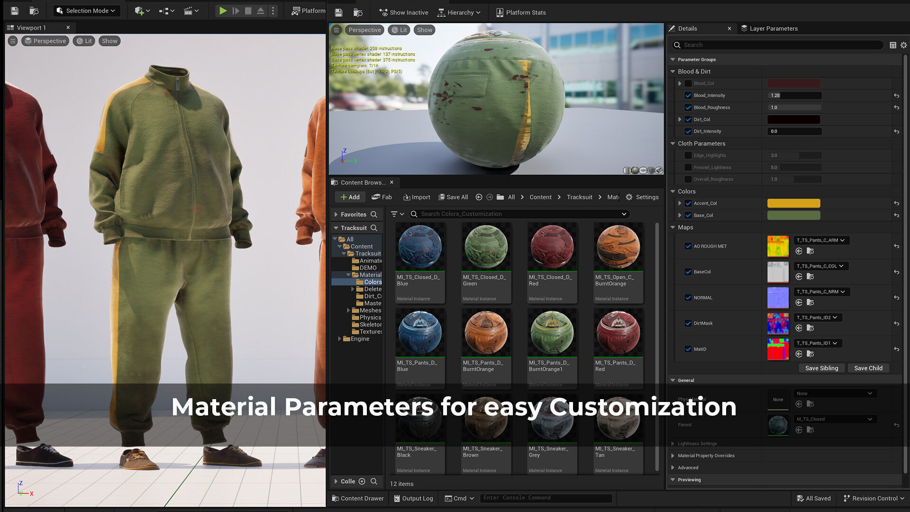Viewport: 910px width, 512px height.
Task: Collapse the Cloth Parameters group
Action: [673, 144]
